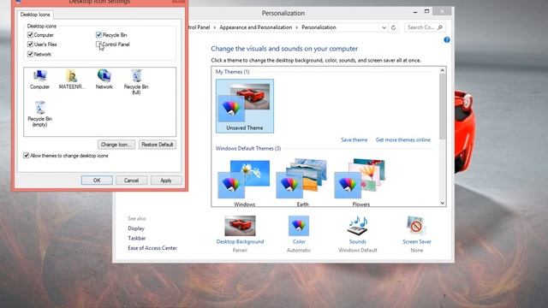Select the MATEENR user folder icon
Screen dimensions: 548x308
[72, 80]
